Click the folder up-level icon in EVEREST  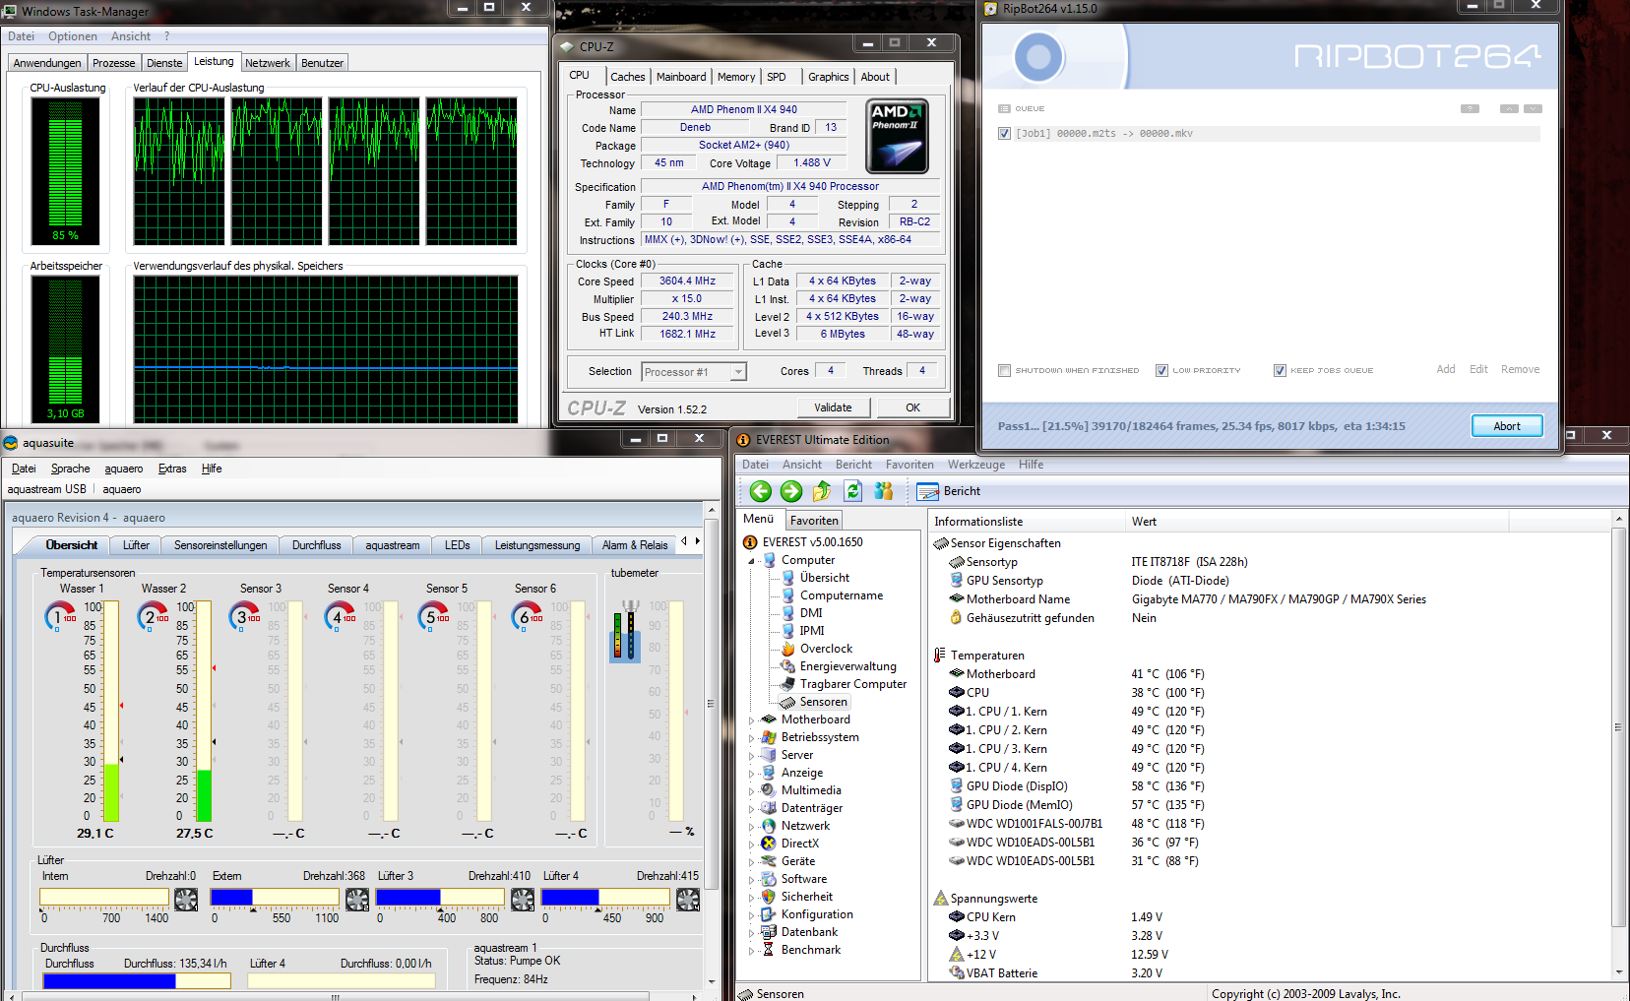[x=822, y=491]
